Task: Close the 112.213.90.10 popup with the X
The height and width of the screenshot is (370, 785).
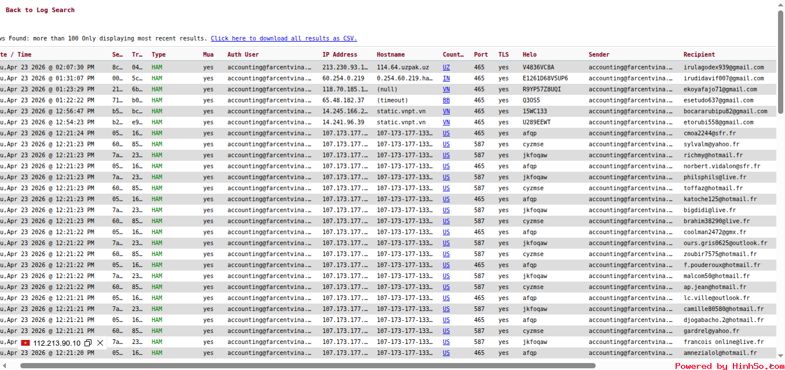Action: pyautogui.click(x=100, y=342)
